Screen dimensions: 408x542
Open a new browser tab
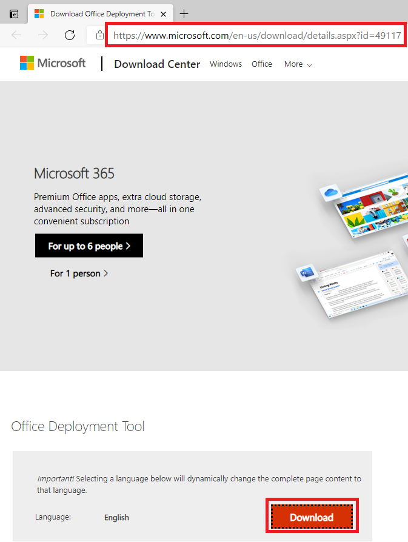[x=184, y=13]
